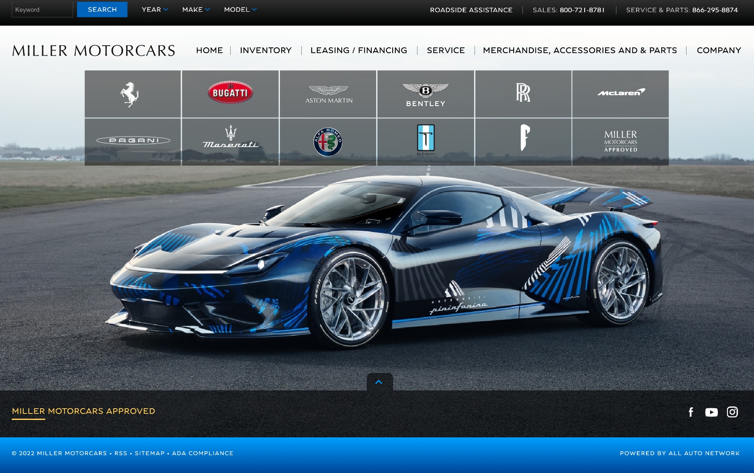The height and width of the screenshot is (473, 754).
Task: Open the Alfa Romeo badge tile
Action: coord(328,142)
